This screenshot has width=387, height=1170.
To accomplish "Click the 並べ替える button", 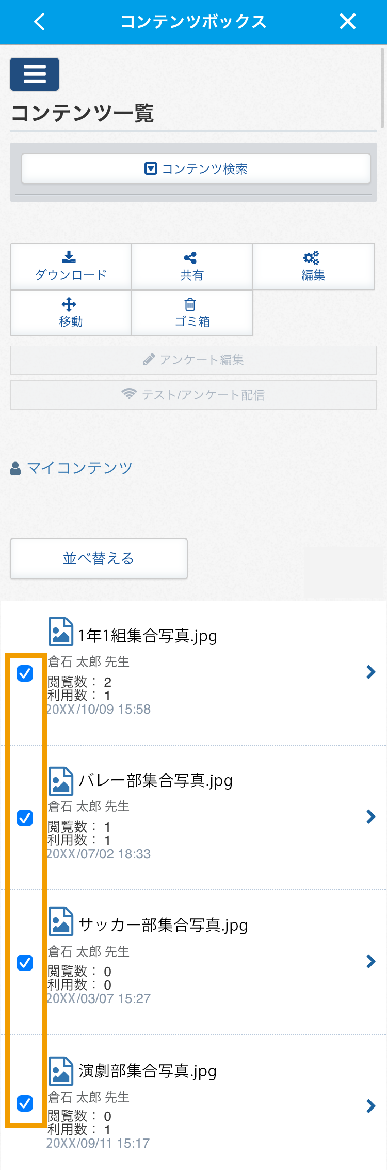I will pyautogui.click(x=99, y=559).
